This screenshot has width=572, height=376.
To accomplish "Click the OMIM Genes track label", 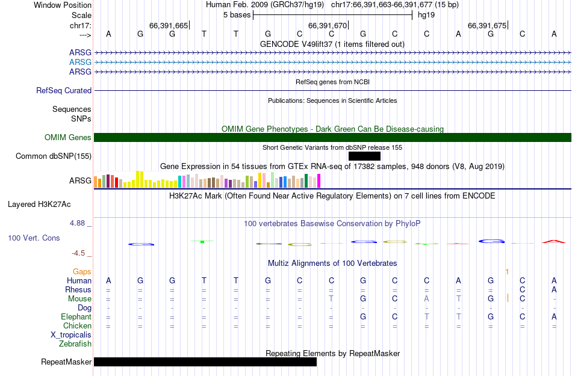I will (x=67, y=137).
